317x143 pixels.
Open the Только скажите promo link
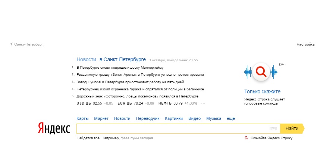coord(263,91)
